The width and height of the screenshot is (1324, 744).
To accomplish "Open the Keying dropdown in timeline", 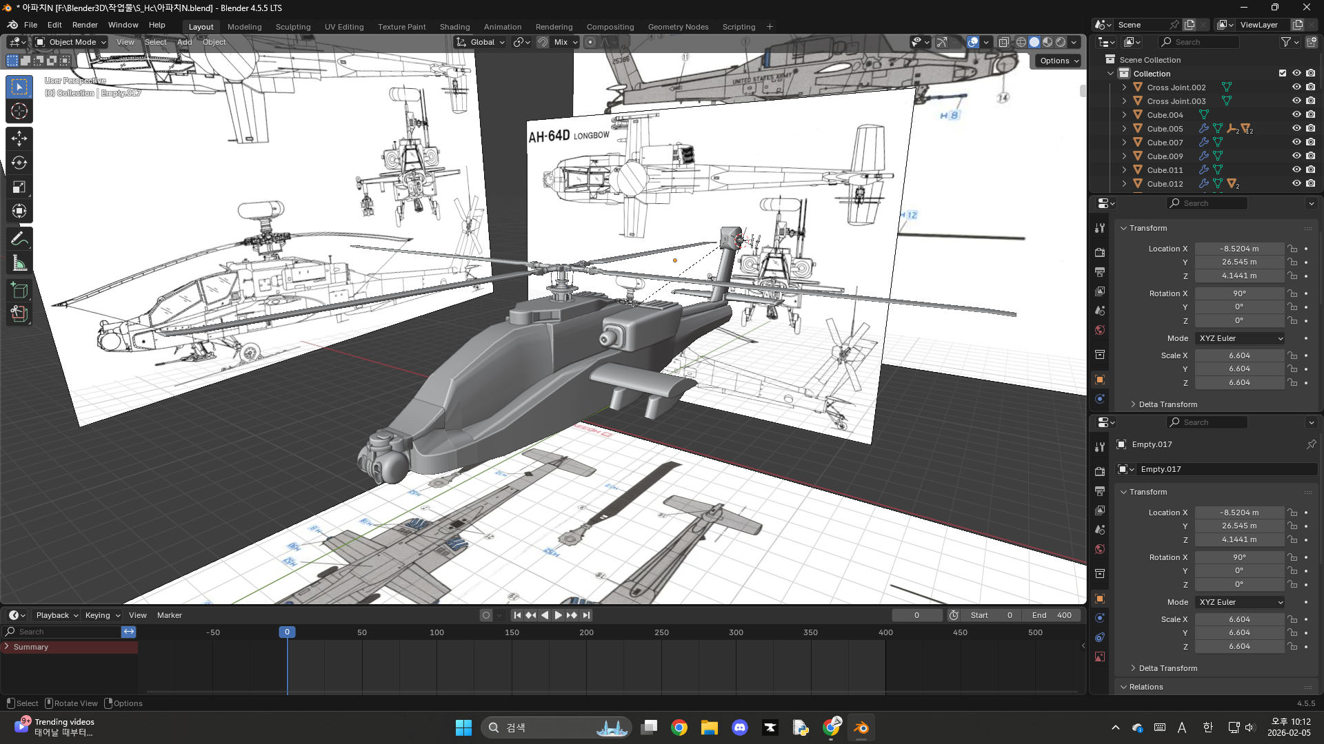I will coord(102,615).
